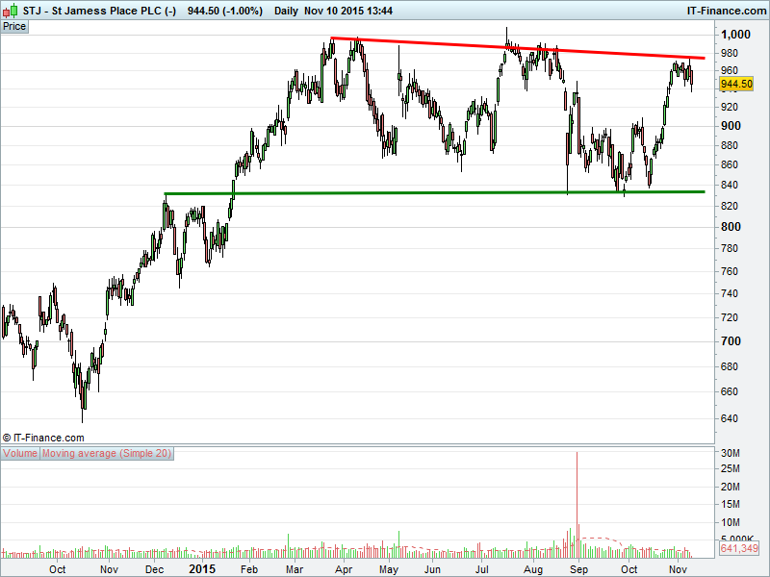
Task: Open the Volume indicator label
Action: coord(20,453)
